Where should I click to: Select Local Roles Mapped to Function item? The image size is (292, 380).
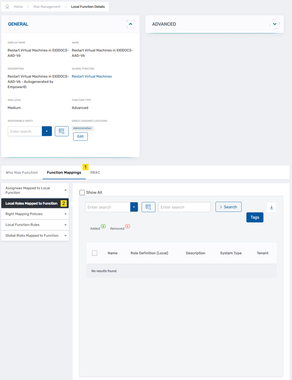point(35,203)
